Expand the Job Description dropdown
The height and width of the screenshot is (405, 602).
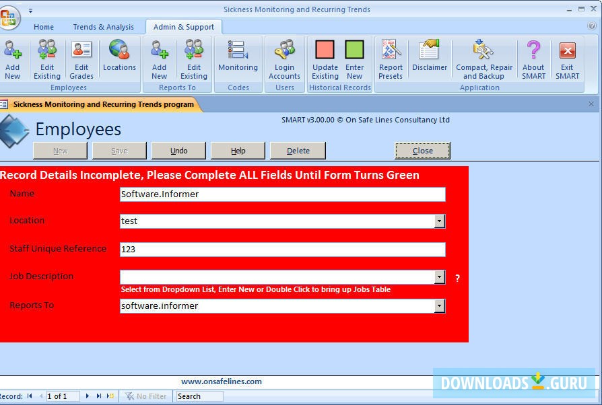click(440, 277)
